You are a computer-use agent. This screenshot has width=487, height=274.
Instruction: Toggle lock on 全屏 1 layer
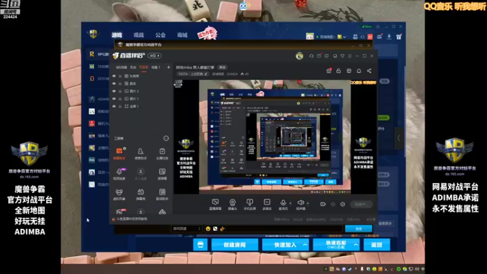point(120,106)
